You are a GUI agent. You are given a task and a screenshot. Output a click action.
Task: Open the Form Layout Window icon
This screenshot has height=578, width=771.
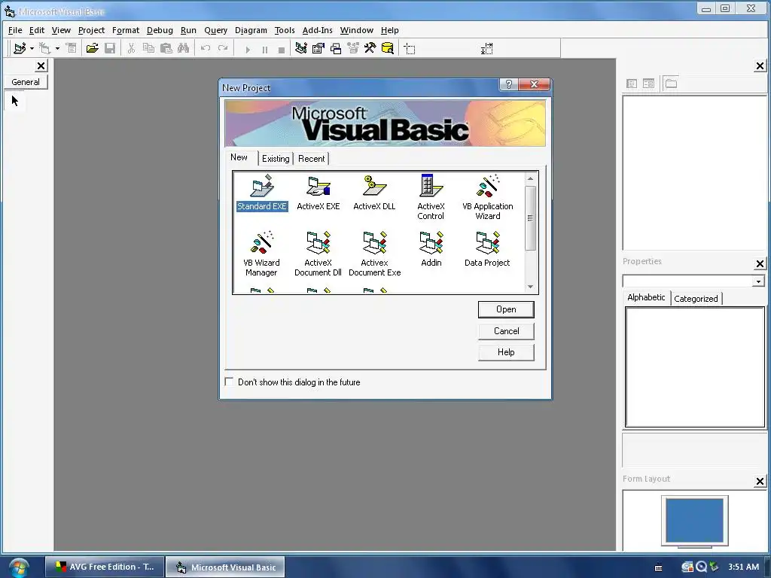(x=336, y=48)
